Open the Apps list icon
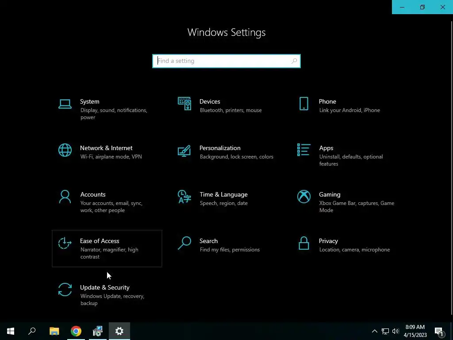The width and height of the screenshot is (453, 340). [303, 150]
